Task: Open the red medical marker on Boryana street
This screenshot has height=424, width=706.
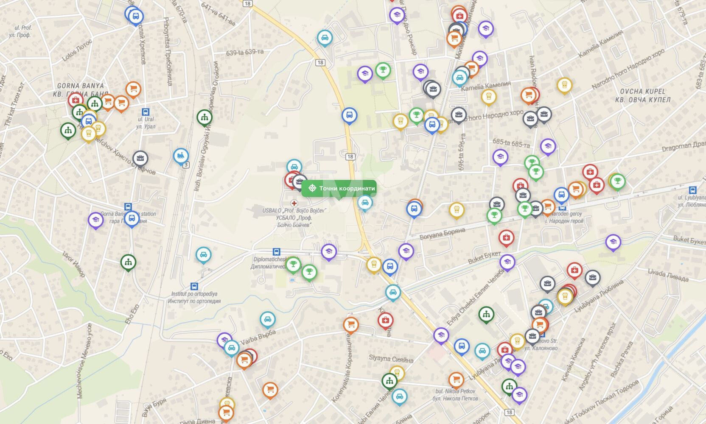Action: (x=506, y=238)
